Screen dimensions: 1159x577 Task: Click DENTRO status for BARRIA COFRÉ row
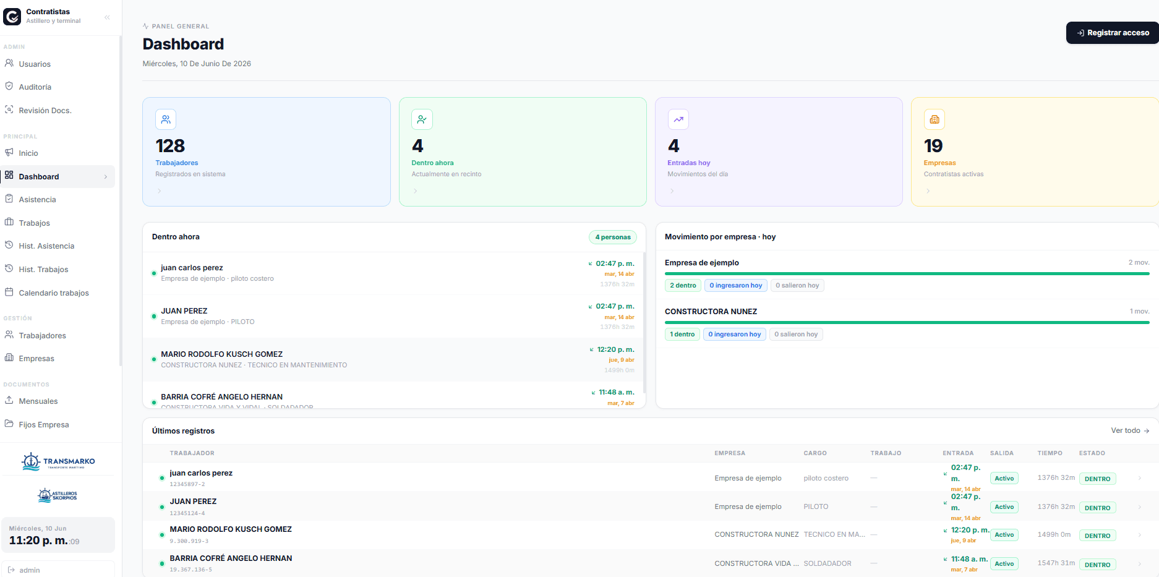coord(1097,565)
